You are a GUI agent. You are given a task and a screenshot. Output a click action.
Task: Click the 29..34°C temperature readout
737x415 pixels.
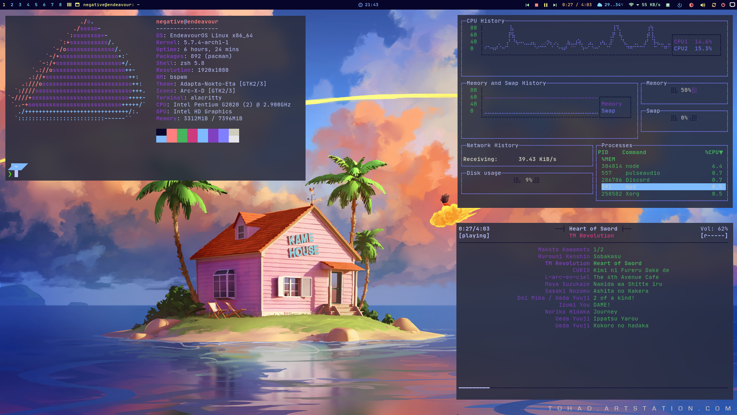point(614,5)
